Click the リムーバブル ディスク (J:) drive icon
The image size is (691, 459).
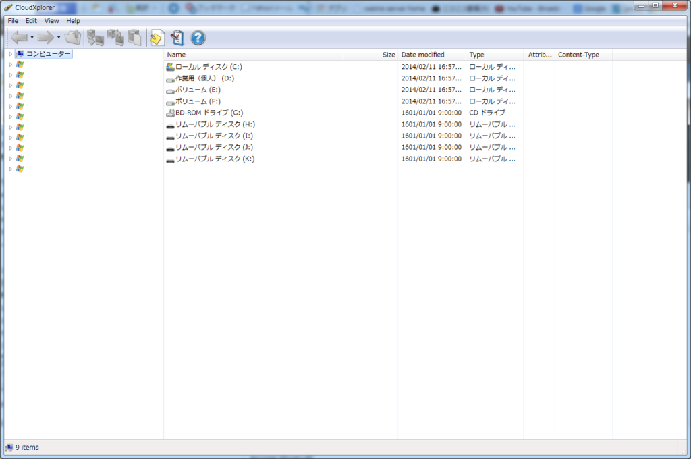170,148
